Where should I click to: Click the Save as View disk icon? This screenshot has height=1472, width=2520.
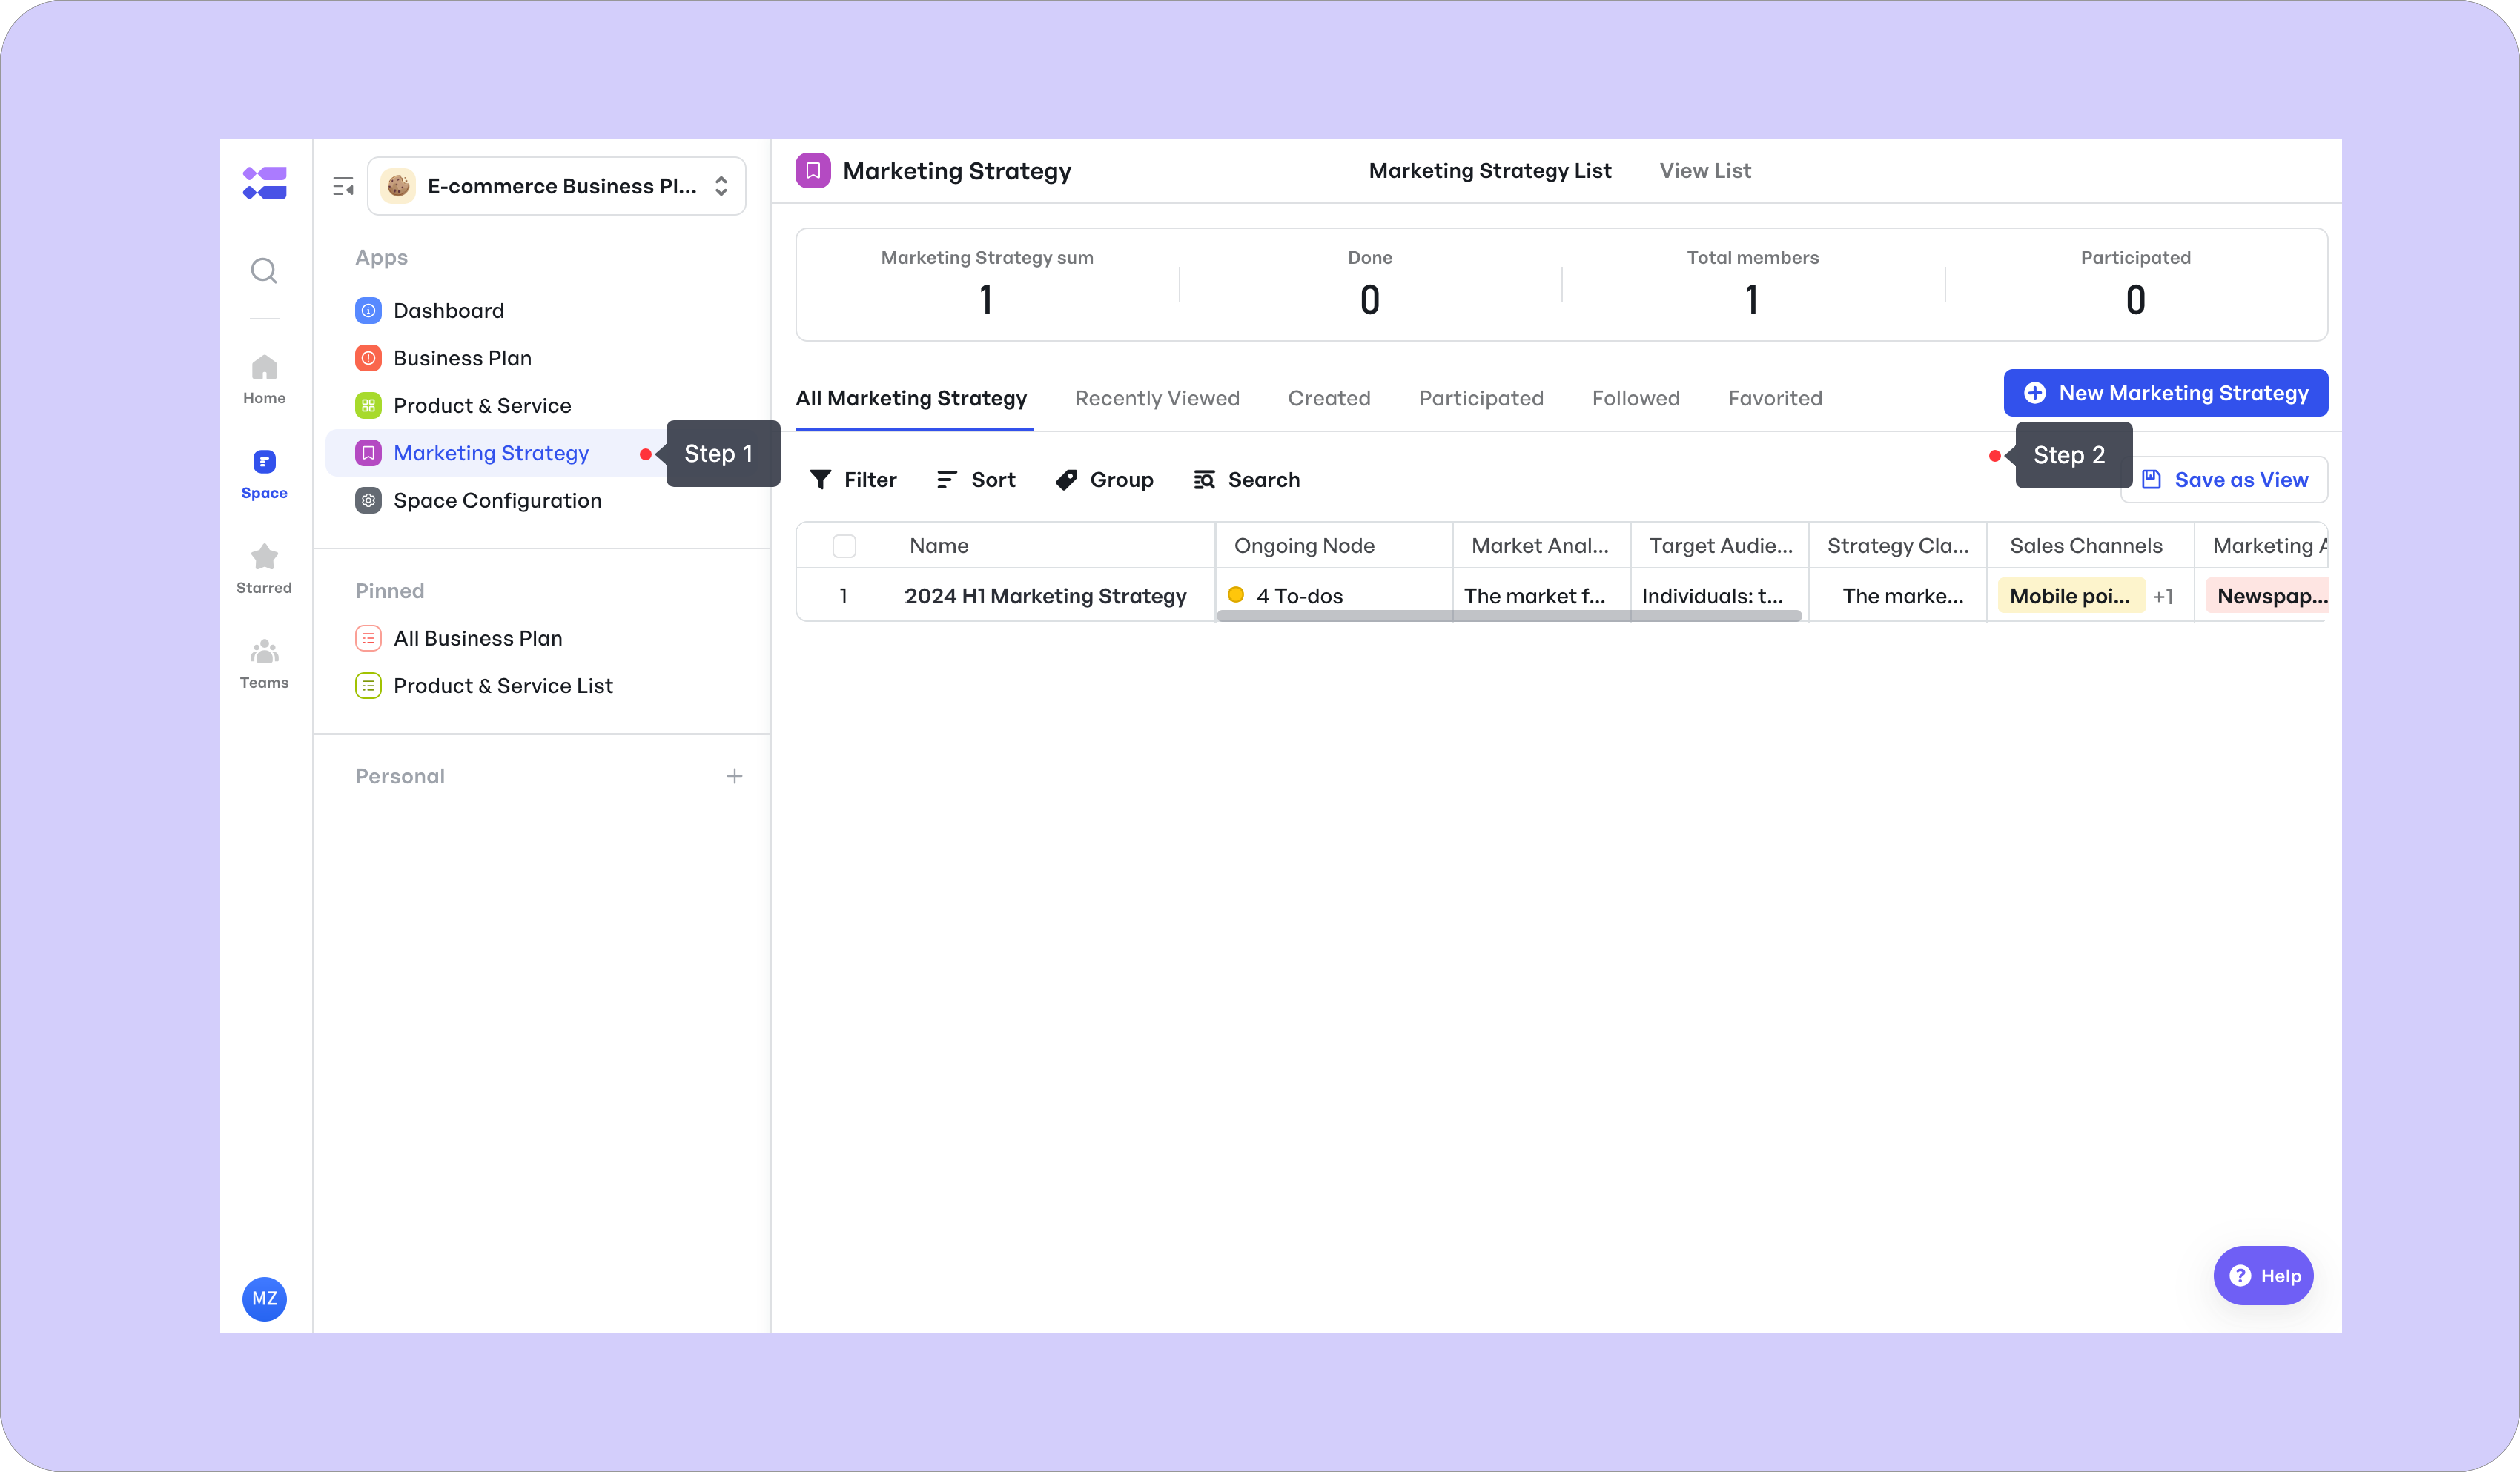(2151, 480)
